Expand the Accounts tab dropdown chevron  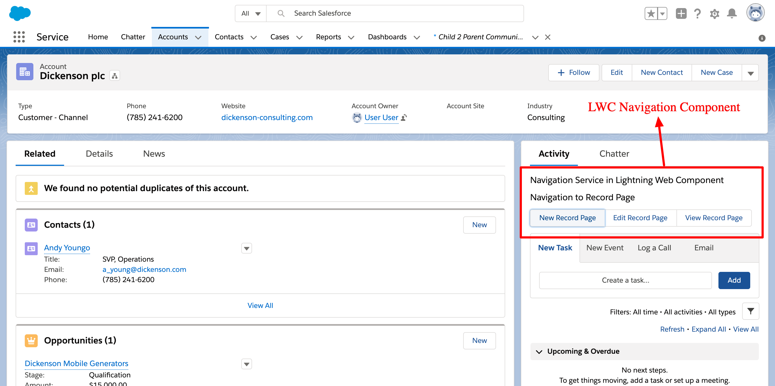click(198, 37)
